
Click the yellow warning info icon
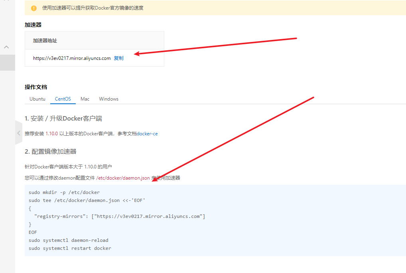coord(34,8)
